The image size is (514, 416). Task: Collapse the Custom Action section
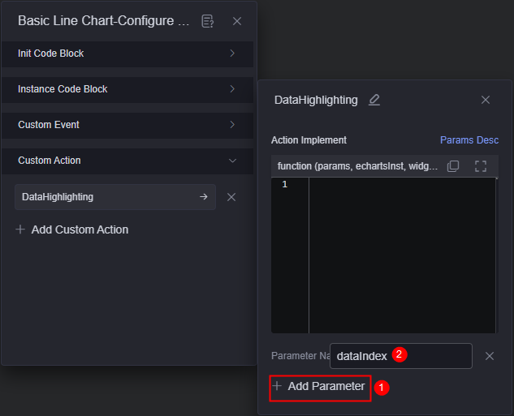127,161
